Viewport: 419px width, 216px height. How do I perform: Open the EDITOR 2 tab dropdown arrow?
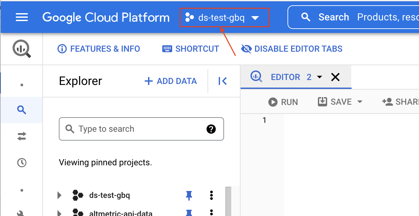[320, 77]
